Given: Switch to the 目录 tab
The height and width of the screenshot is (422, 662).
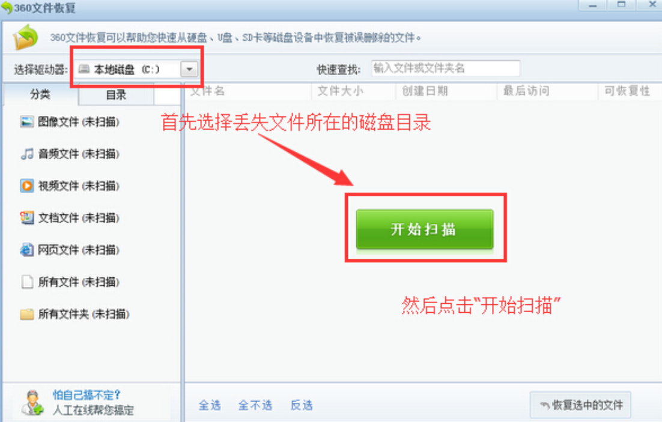Looking at the screenshot, I should (116, 94).
